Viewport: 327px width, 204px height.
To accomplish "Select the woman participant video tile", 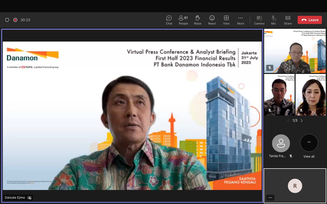I will tap(311, 95).
